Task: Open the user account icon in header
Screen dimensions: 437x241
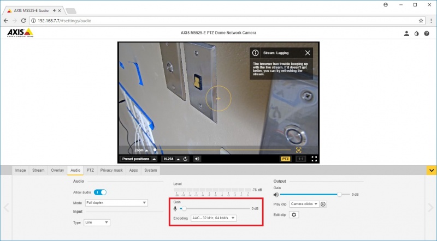Action: pyautogui.click(x=406, y=34)
